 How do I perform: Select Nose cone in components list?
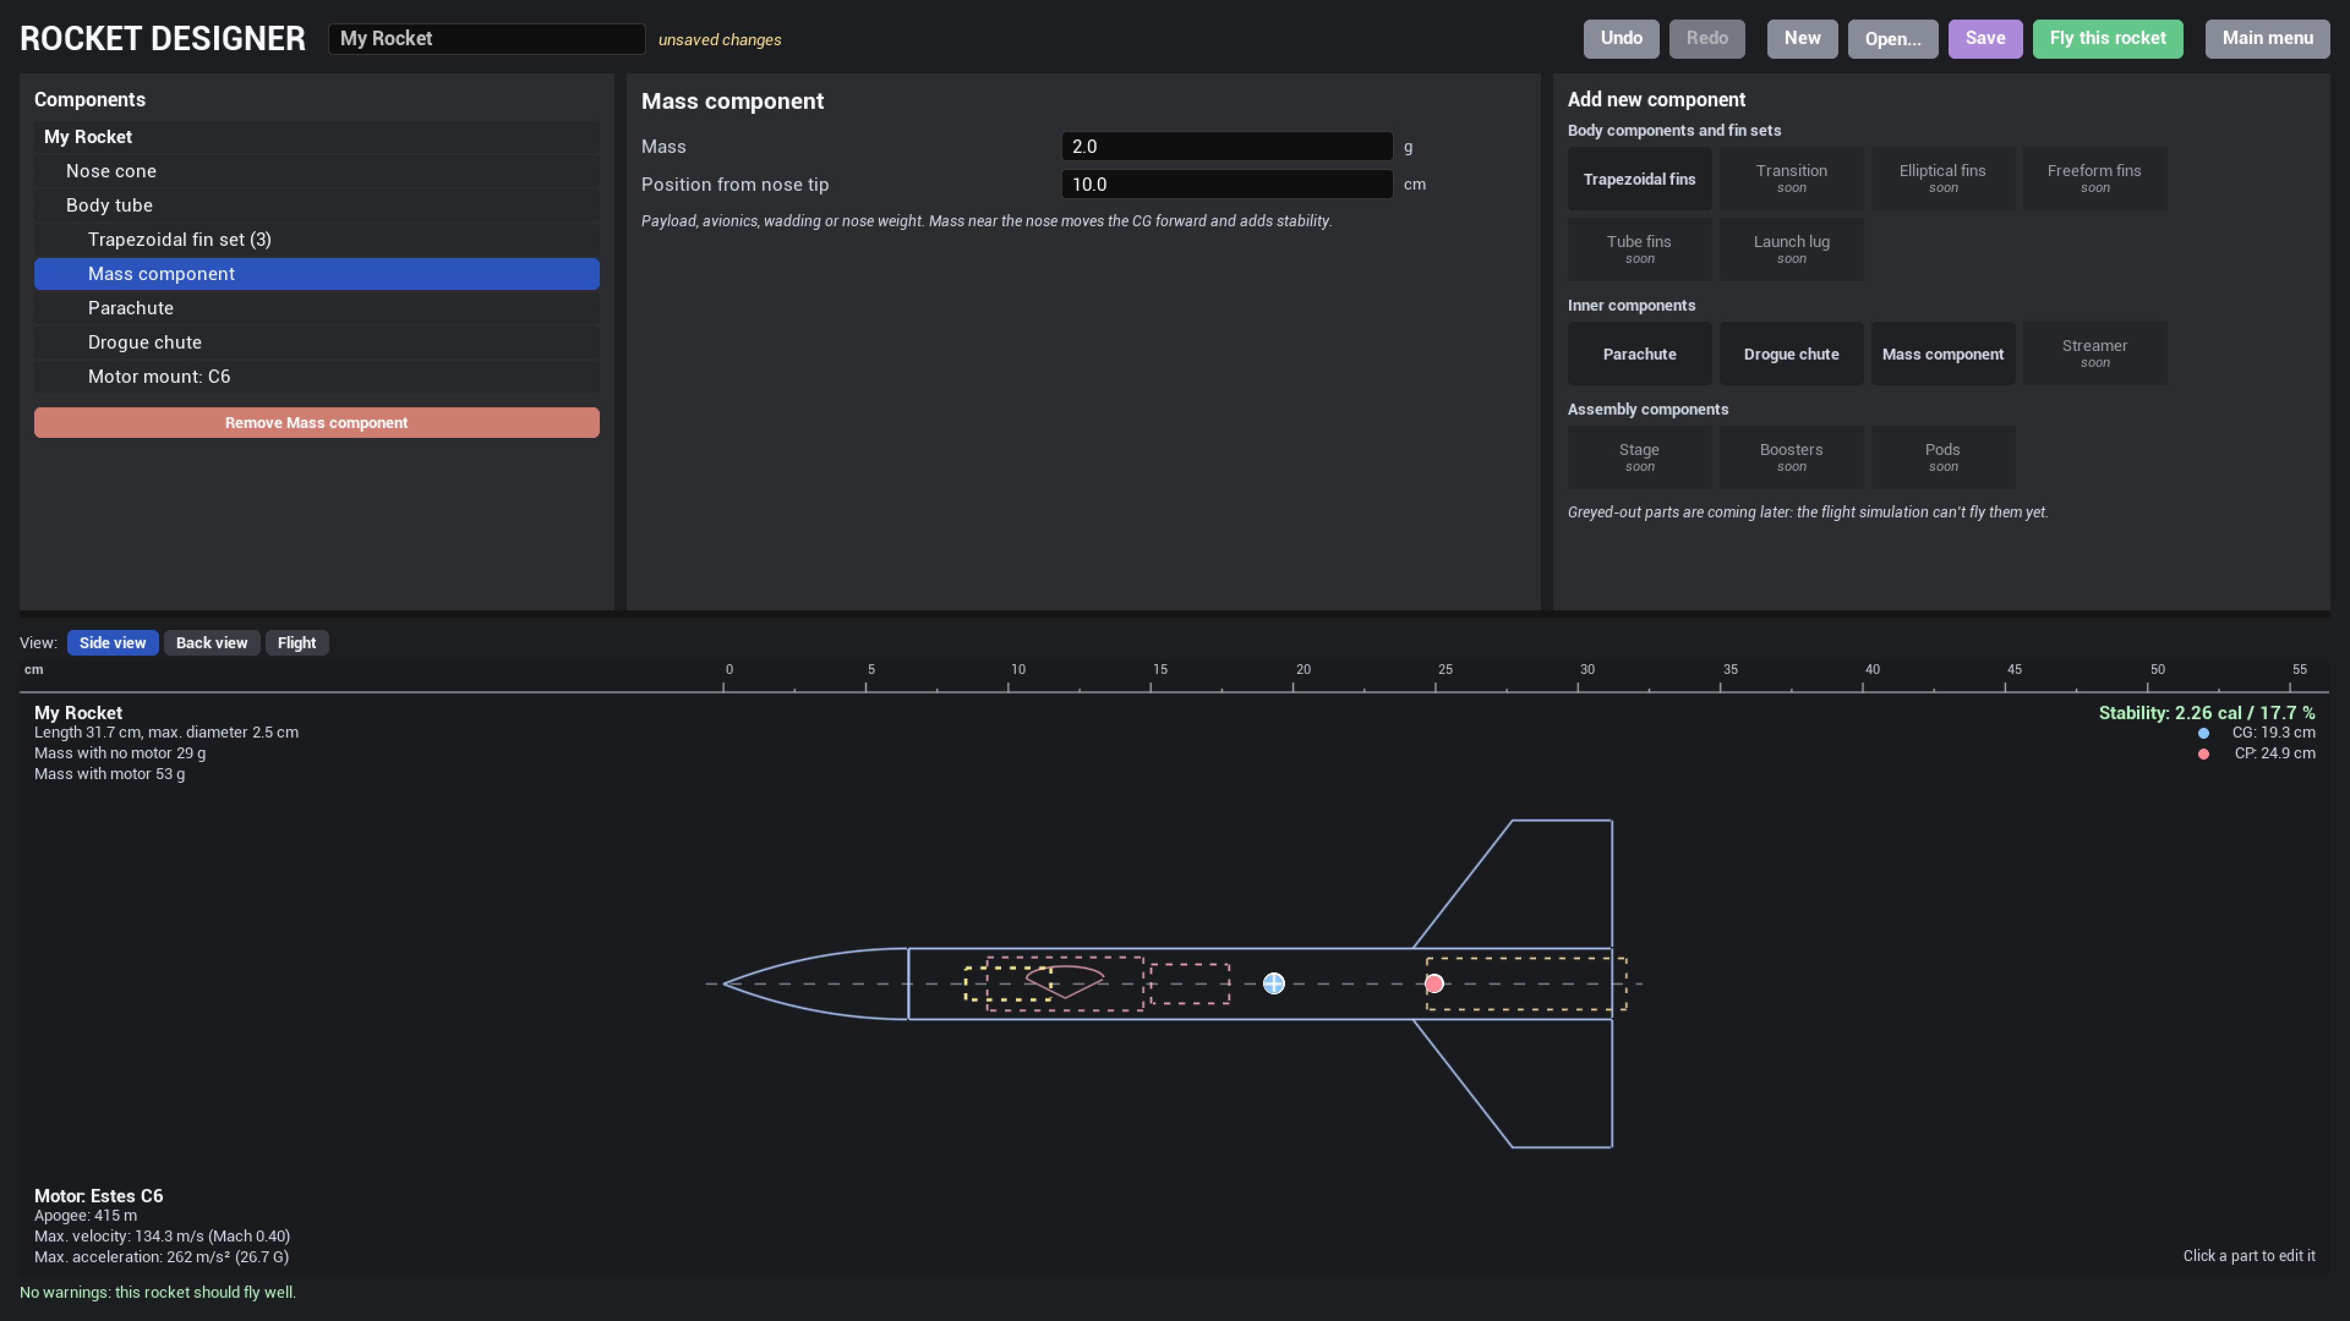316,171
